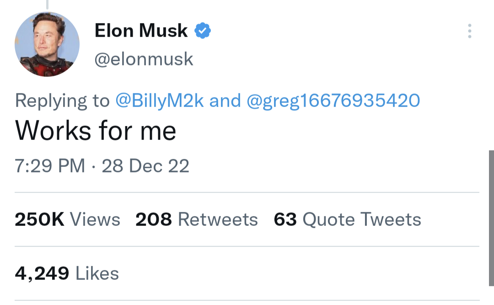The width and height of the screenshot is (494, 305).
Task: Show the 63 Quote Tweets list
Action: coord(347,219)
